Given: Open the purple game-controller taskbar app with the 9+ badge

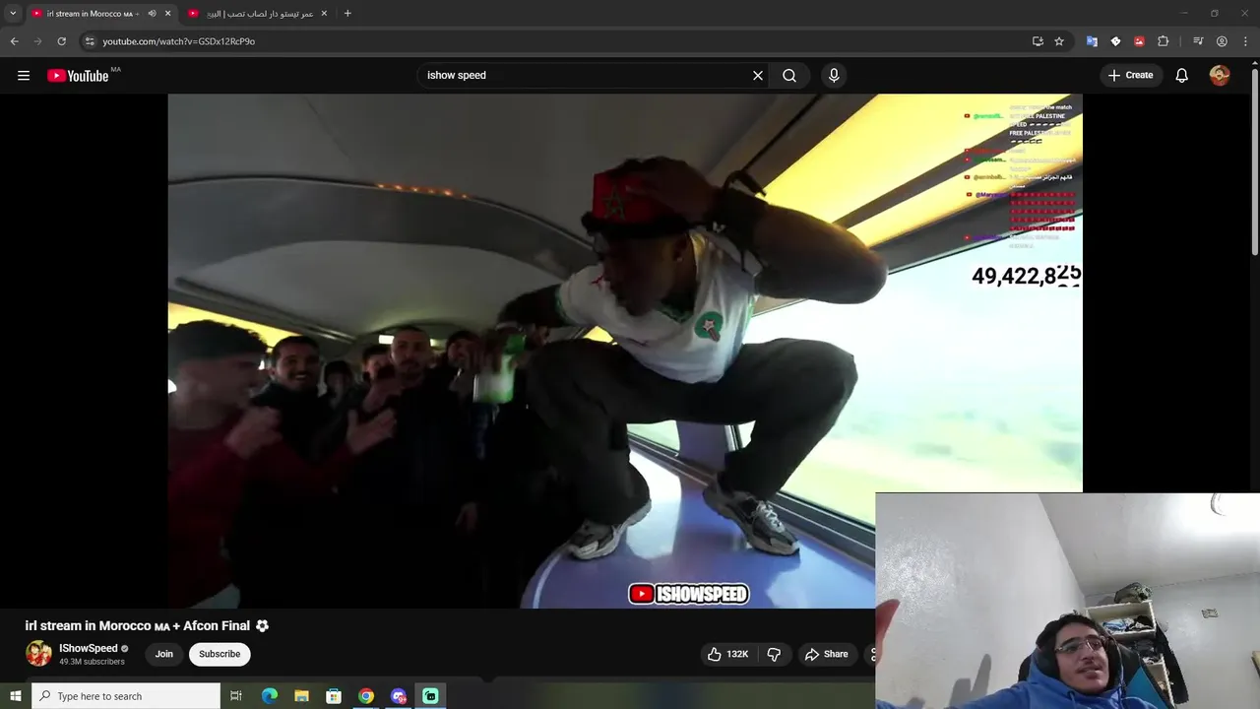Looking at the screenshot, I should click(x=398, y=696).
